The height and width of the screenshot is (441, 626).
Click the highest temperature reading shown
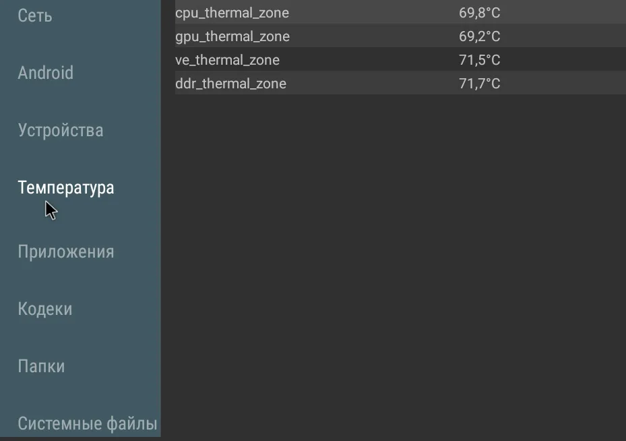[x=479, y=84]
